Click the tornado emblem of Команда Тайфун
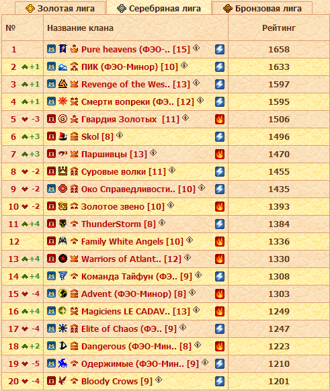The image size is (330, 391). pyautogui.click(x=63, y=276)
